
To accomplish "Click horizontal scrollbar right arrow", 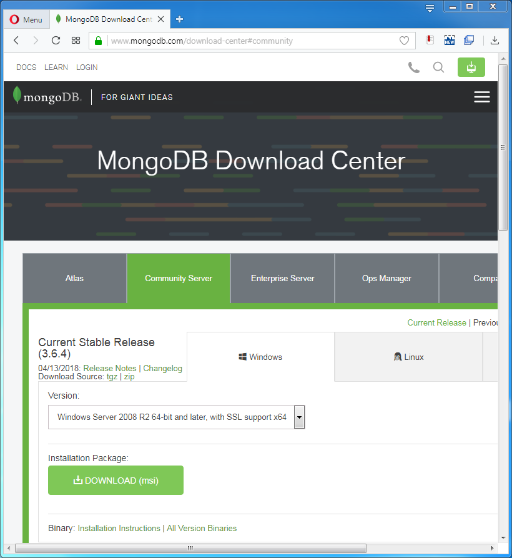I will (x=493, y=548).
